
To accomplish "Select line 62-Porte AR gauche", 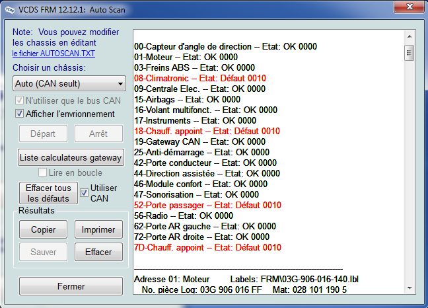I will pyautogui.click(x=205, y=226).
